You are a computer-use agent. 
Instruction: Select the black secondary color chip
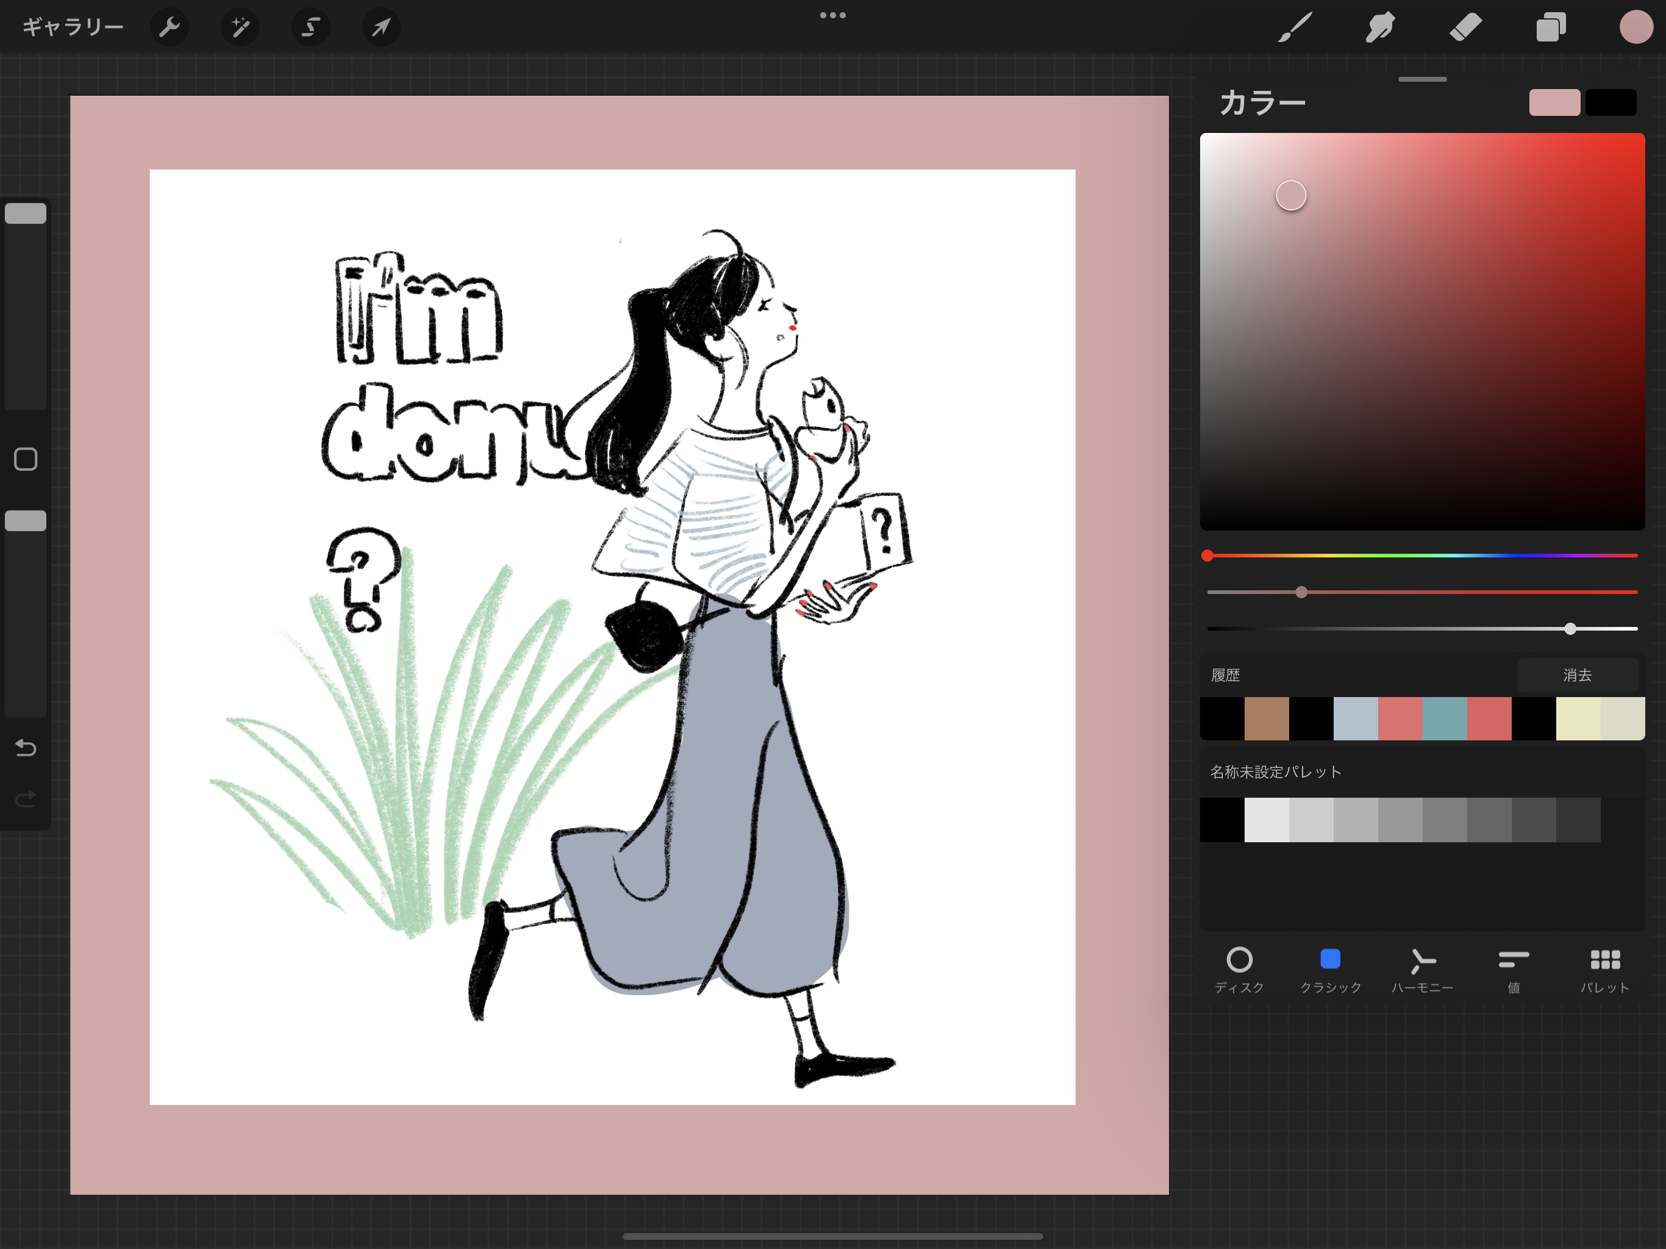[1611, 102]
